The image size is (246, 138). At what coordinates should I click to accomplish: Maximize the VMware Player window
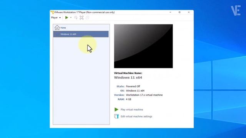(x=180, y=12)
